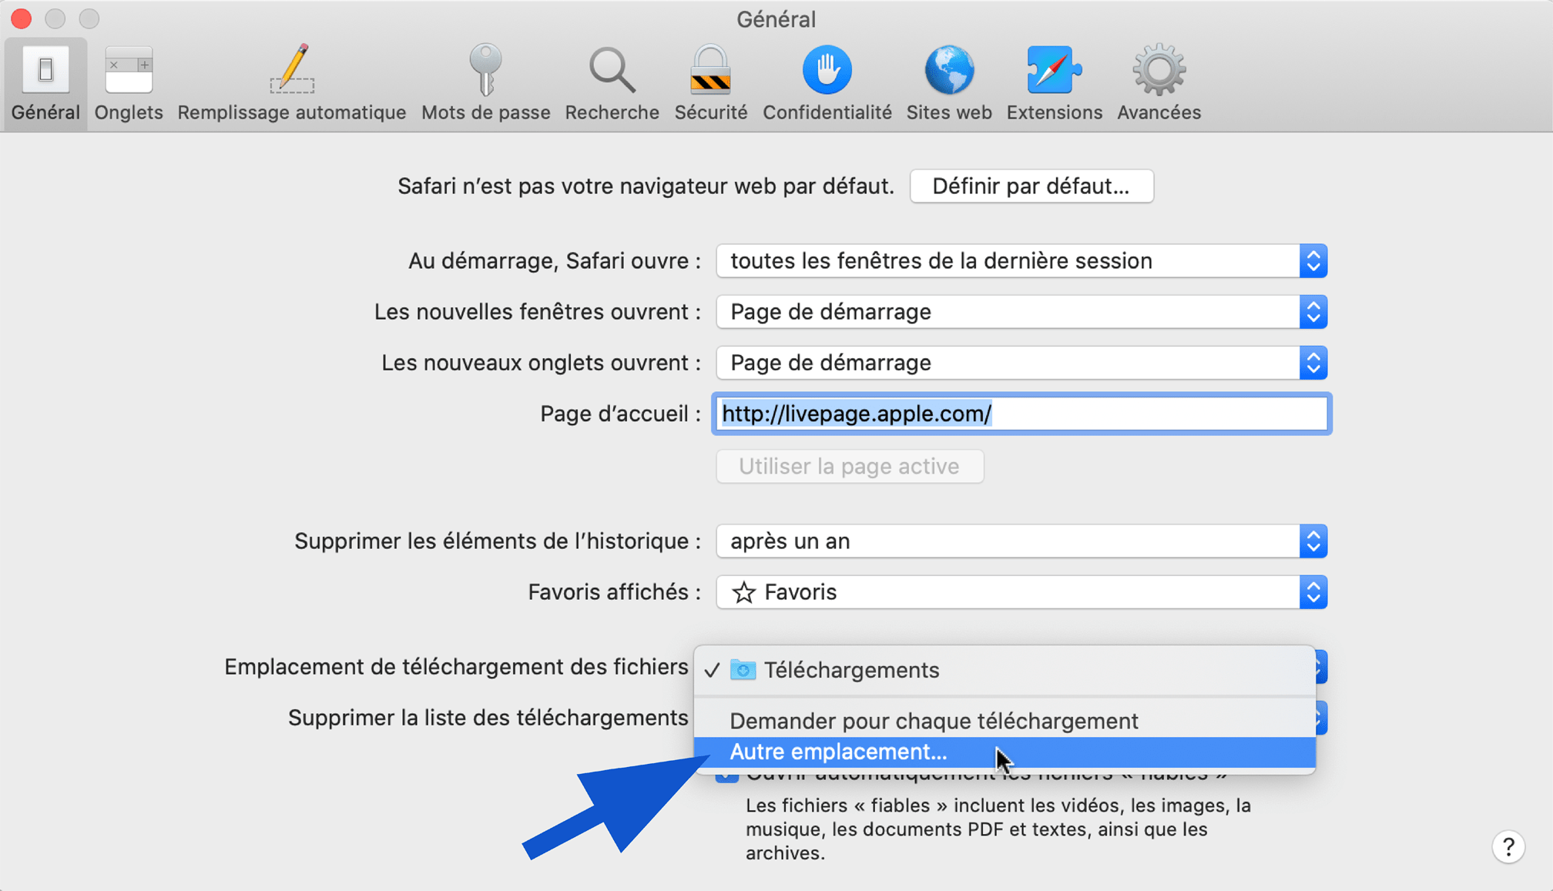Screen dimensions: 1553x891
Task: Open the Sécurité preferences pane
Action: [711, 83]
